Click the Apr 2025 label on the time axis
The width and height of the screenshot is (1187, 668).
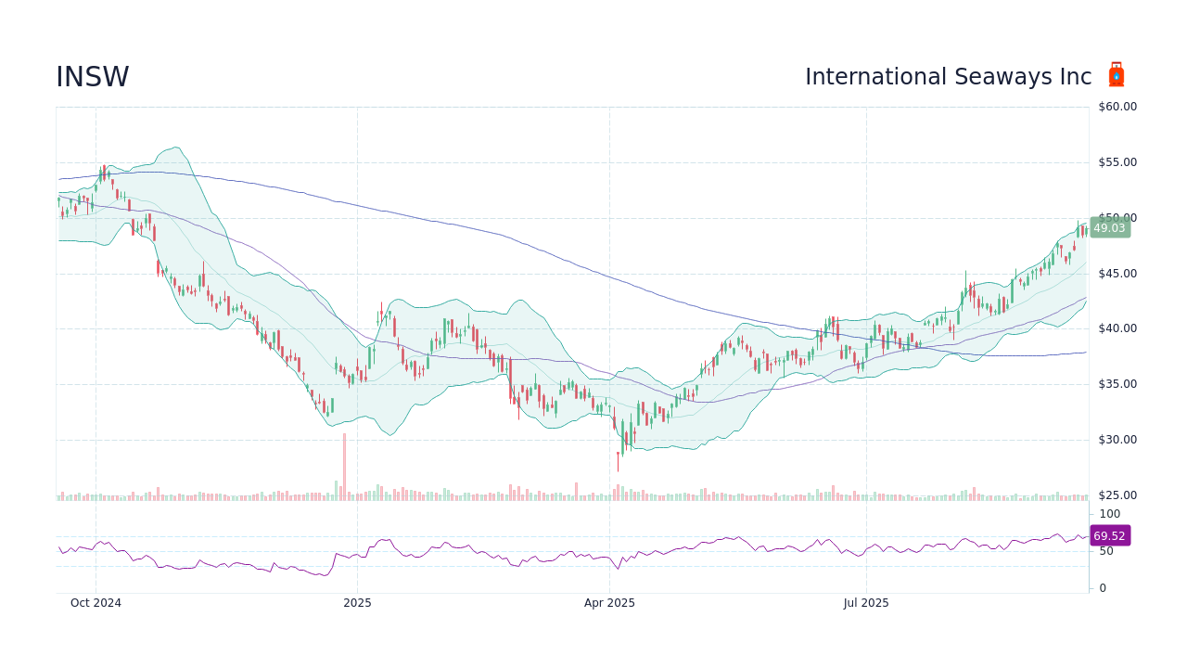(x=607, y=602)
